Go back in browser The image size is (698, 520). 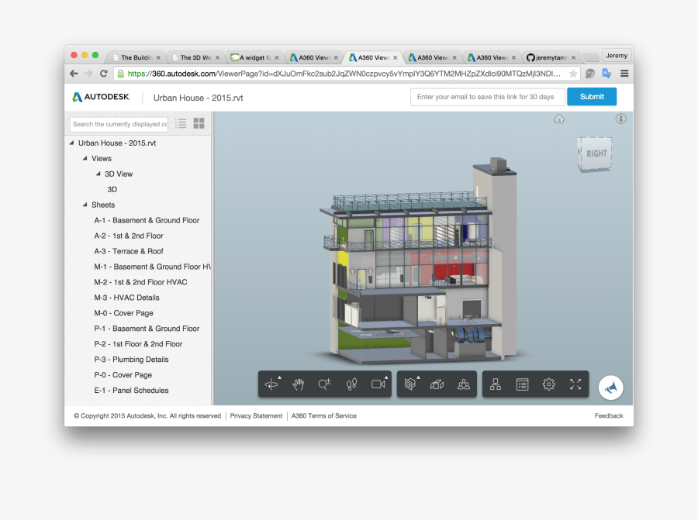point(74,74)
